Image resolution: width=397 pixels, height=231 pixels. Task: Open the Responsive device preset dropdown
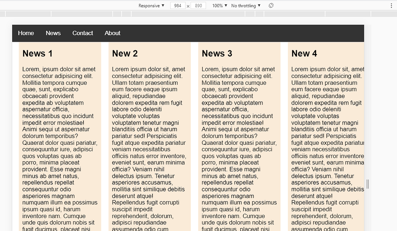tap(150, 5)
